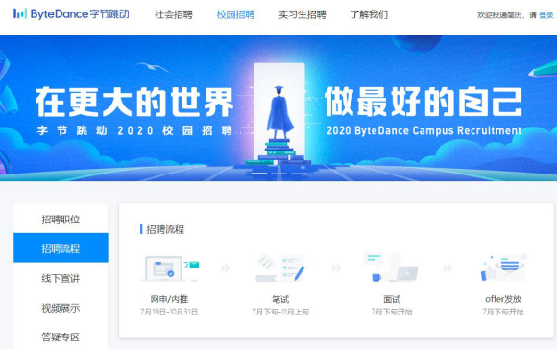Image resolution: width=557 pixels, height=349 pixels.
Task: Click the offer发放 envelope icon
Action: (504, 268)
